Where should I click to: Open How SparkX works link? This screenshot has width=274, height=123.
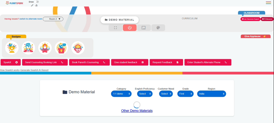[x=10, y=70]
